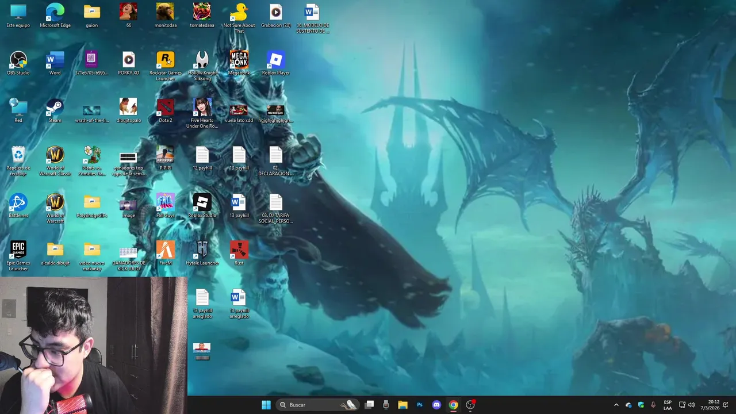Select the PIPIPI image file
Image resolution: width=736 pixels, height=414 pixels.
click(166, 158)
